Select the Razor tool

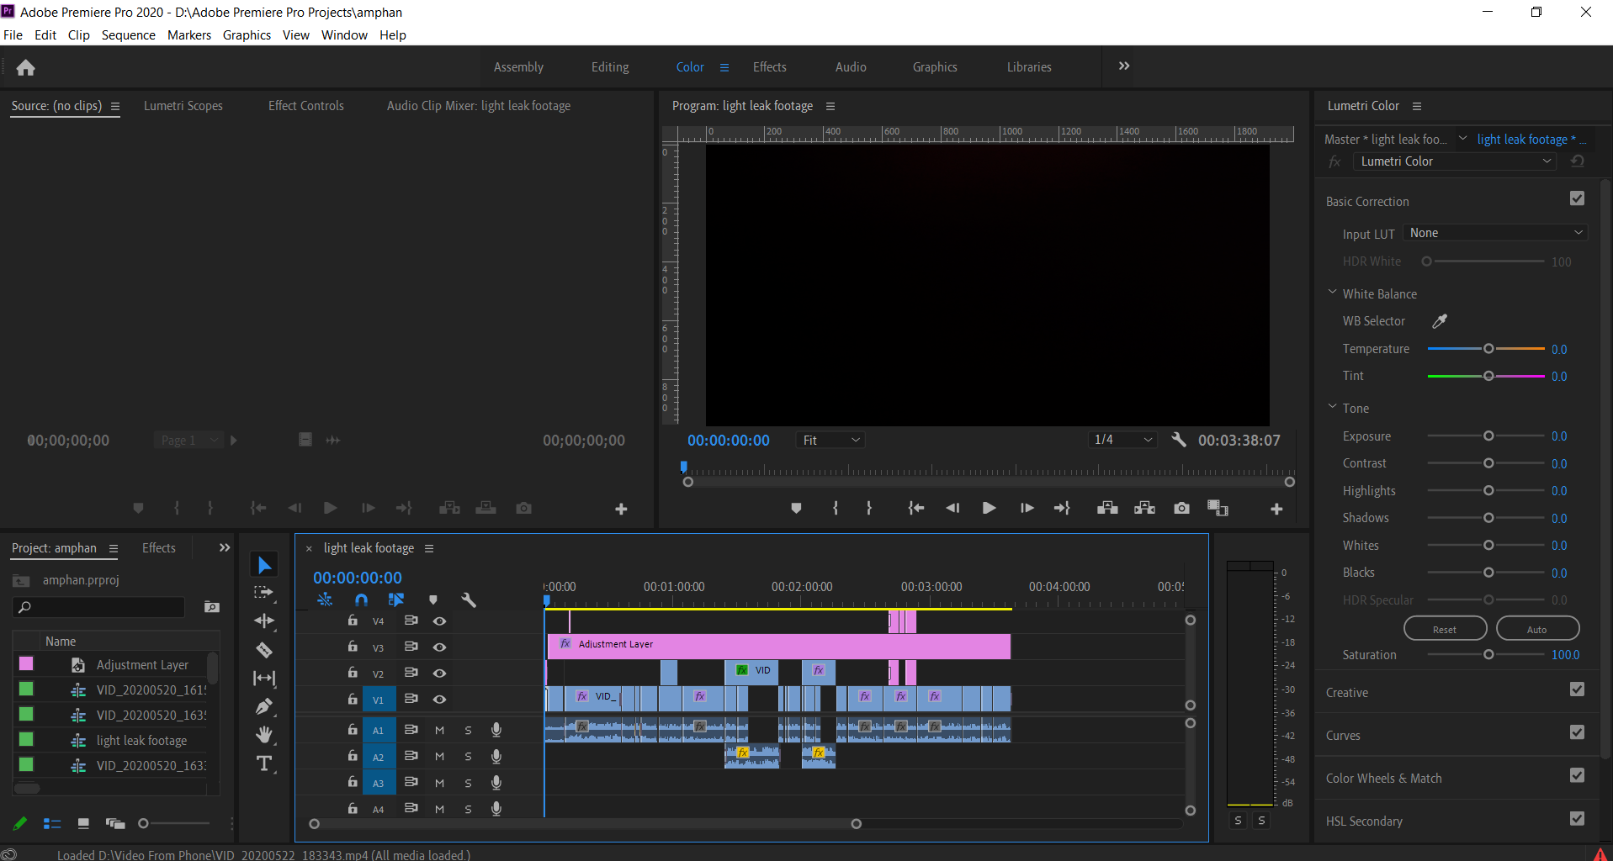(x=264, y=650)
